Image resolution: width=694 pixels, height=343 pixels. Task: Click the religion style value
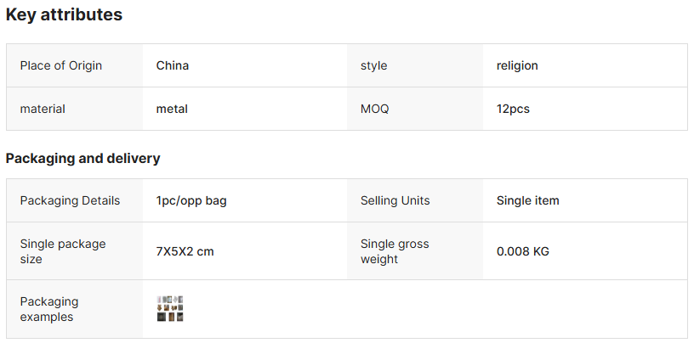pyautogui.click(x=517, y=66)
